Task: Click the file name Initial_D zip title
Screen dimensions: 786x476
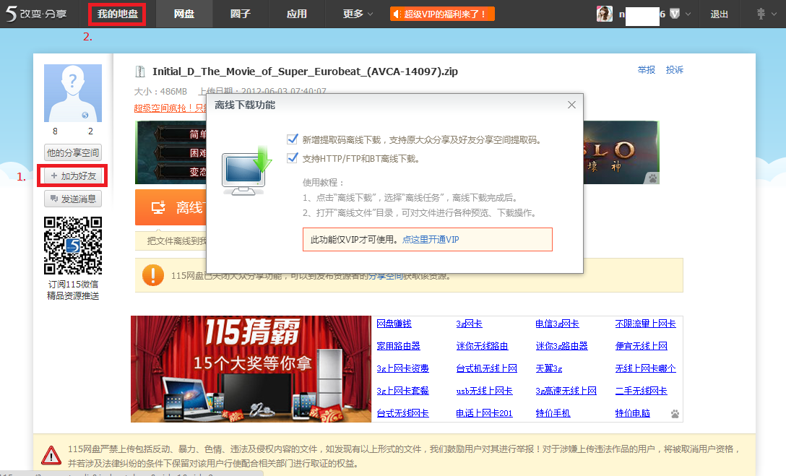Action: pyautogui.click(x=305, y=72)
